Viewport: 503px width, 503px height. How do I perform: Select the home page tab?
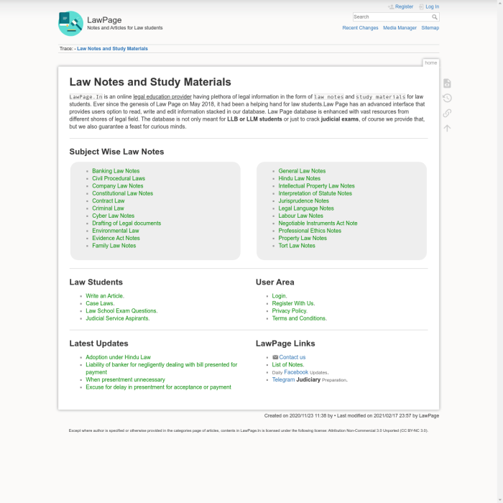pyautogui.click(x=430, y=63)
